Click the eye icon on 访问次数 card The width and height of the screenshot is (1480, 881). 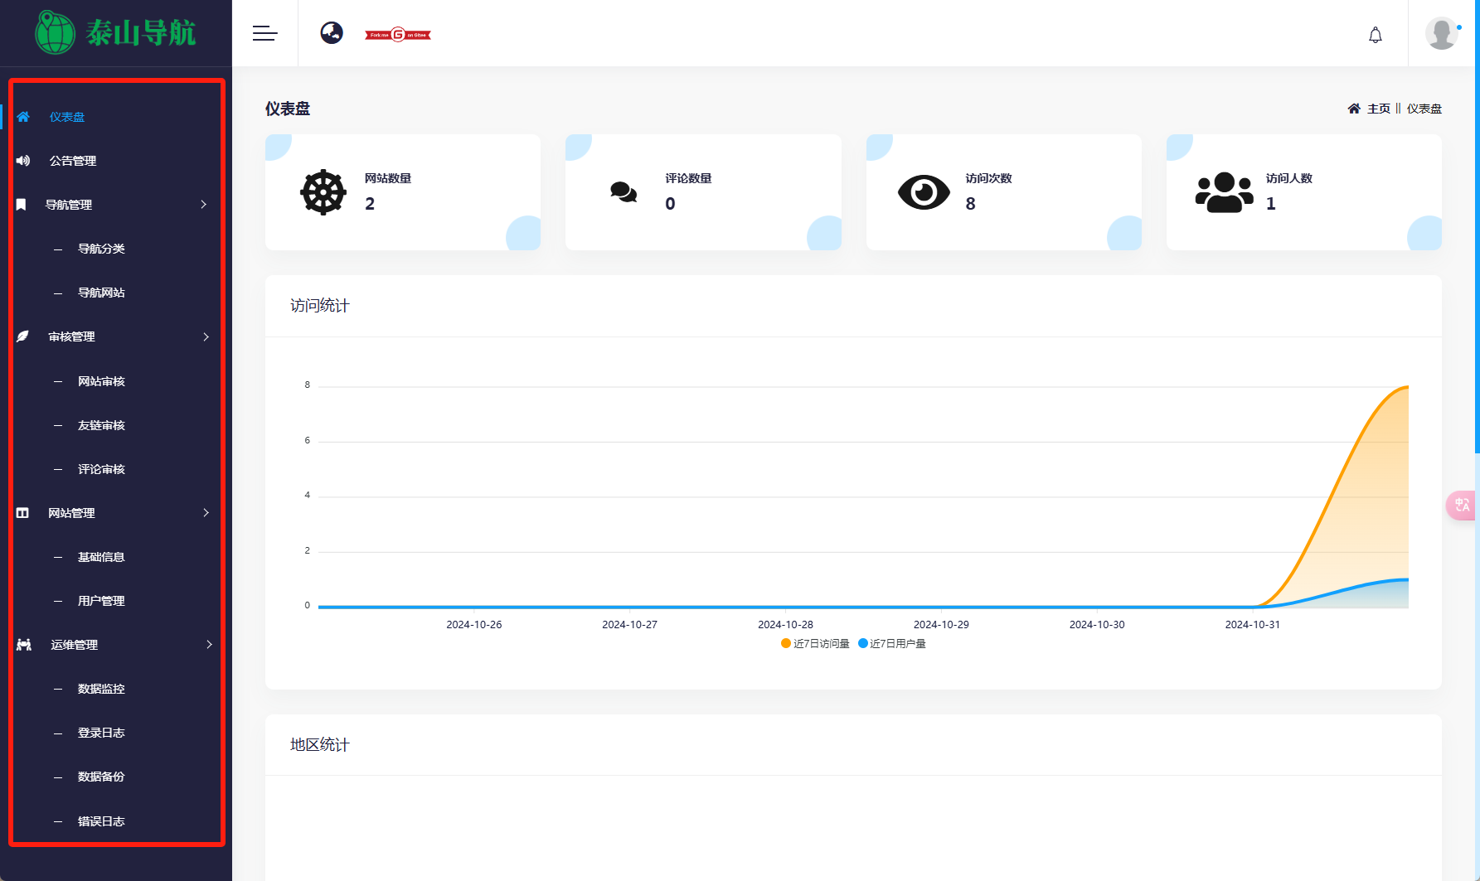924,192
